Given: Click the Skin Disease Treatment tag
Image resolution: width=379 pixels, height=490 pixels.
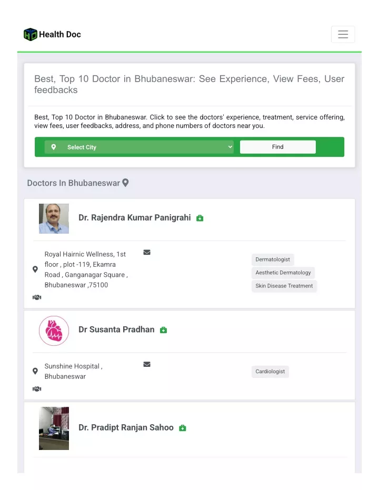Looking at the screenshot, I should (284, 286).
